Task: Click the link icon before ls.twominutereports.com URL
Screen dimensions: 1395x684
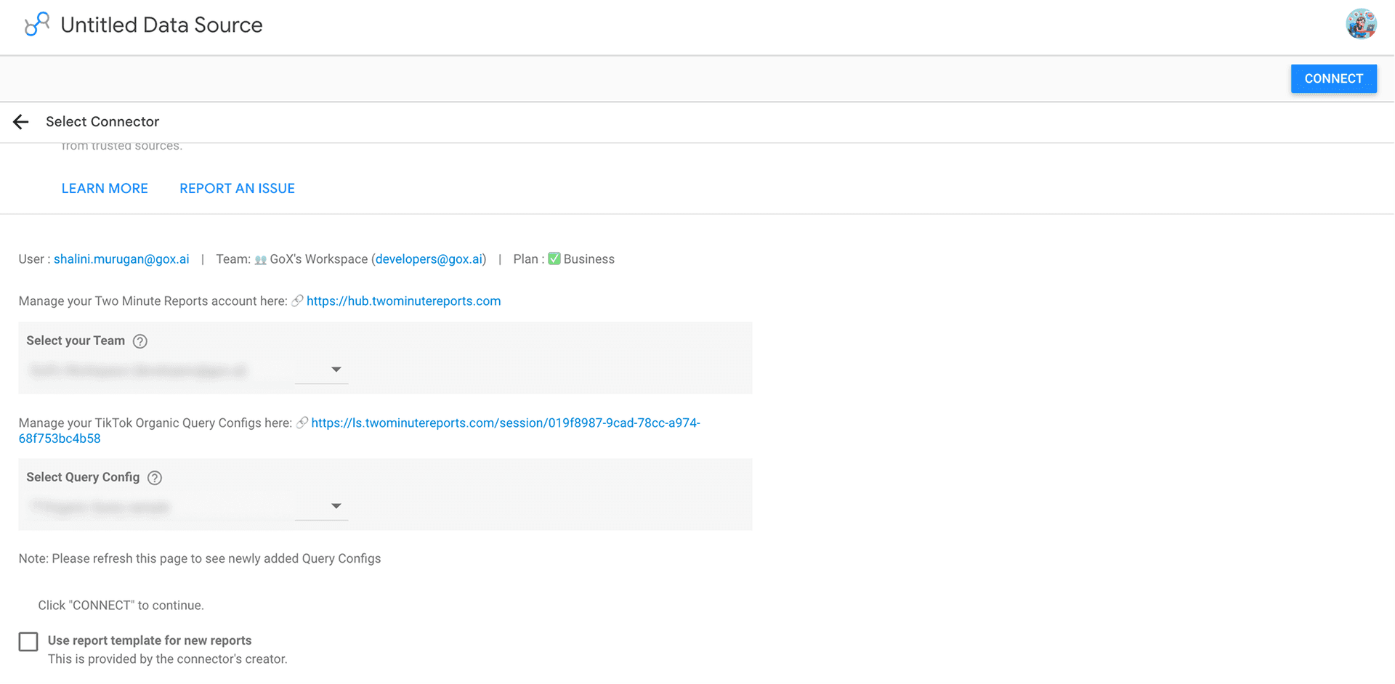Action: [302, 423]
